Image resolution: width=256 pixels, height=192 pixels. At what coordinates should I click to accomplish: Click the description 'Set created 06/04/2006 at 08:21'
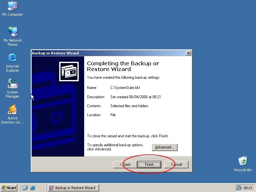tap(135, 97)
